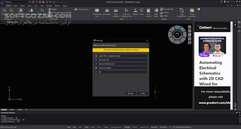This screenshot has height=129, width=241.
Task: Toggle ESnap in the status bar
Action: coord(93,127)
